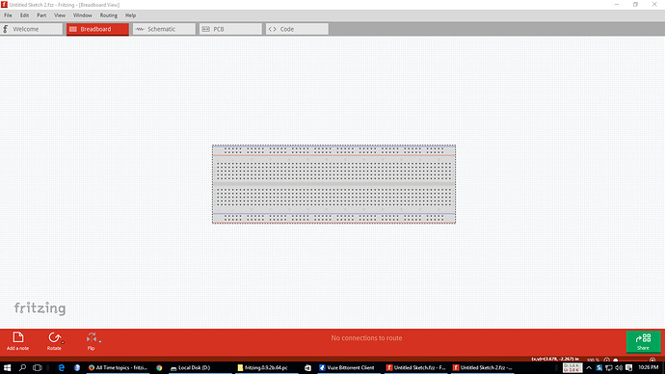Click the Add a note icon
Viewport: 665px width, 374px height.
[x=17, y=337]
